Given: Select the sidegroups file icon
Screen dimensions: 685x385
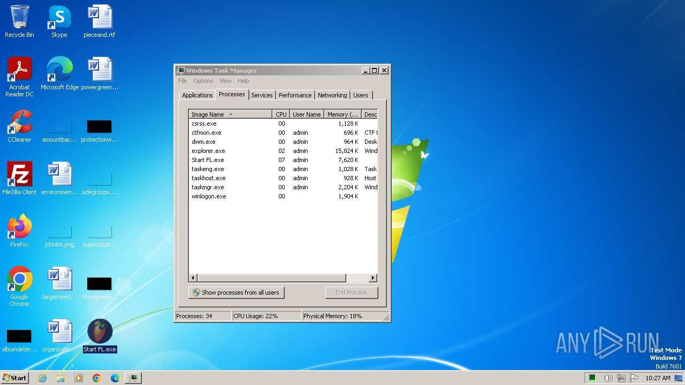Looking at the screenshot, I should pos(100,182).
